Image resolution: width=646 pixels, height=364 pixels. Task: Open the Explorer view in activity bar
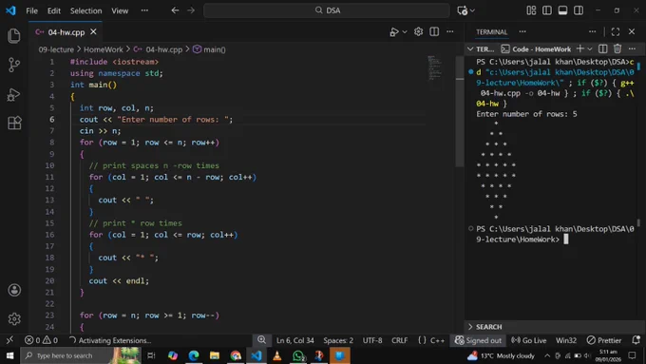tap(14, 36)
